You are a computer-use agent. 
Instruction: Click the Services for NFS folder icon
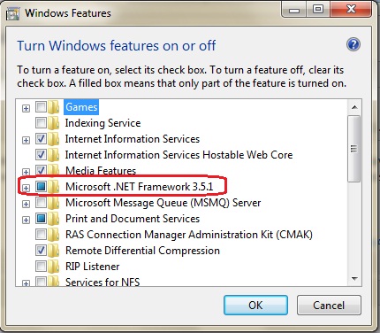tap(54, 282)
